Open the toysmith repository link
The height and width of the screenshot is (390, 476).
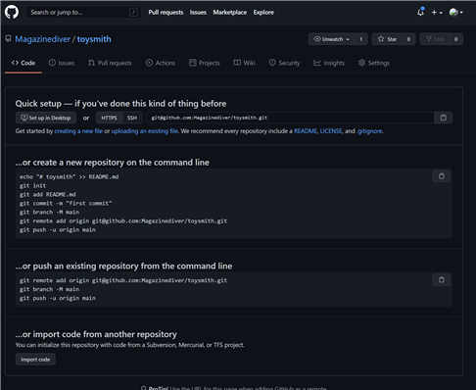94,39
